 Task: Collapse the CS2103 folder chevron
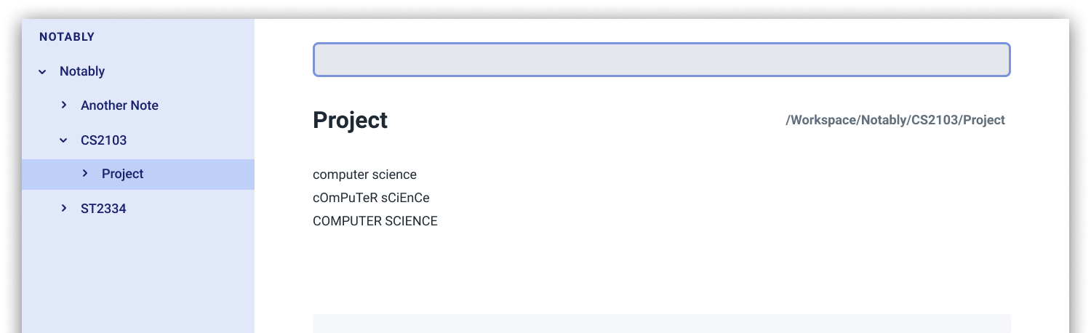tap(63, 140)
